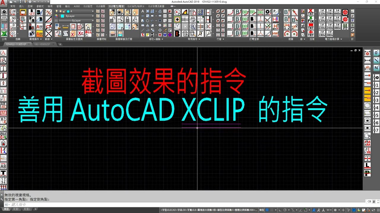This screenshot has height=213, width=380.
Task: Toggle the closed padlock lock layer icon
Action: point(128,19)
